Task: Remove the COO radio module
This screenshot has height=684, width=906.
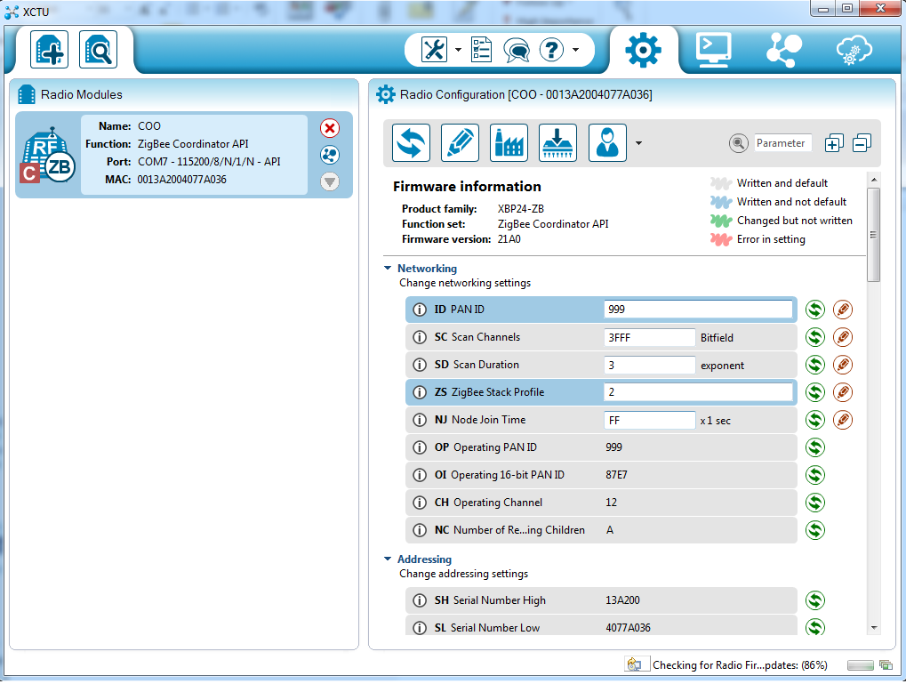Action: point(330,128)
